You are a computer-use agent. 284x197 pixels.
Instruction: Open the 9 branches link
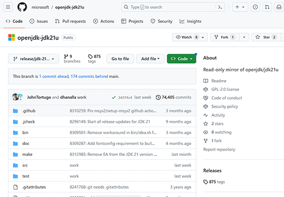click(72, 59)
